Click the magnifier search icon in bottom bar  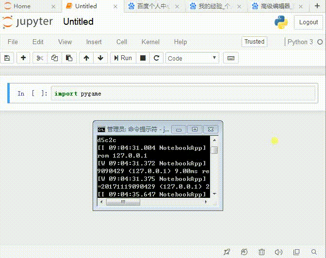point(314,252)
